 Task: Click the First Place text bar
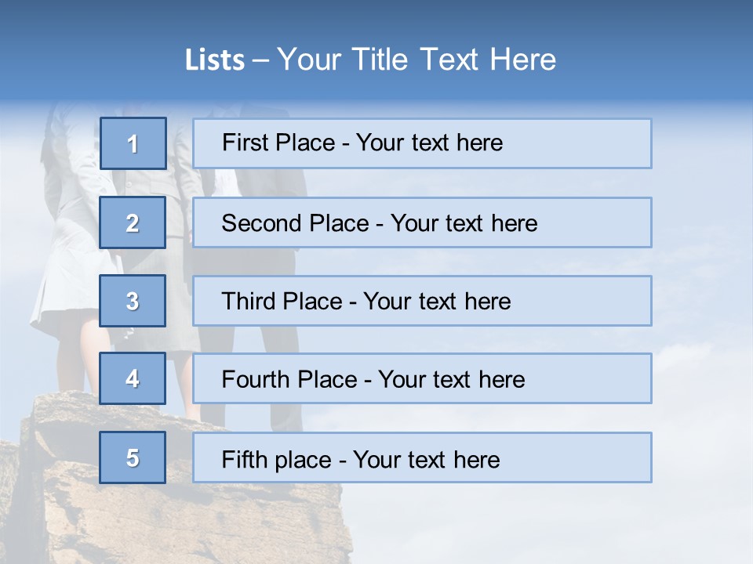tap(422, 143)
